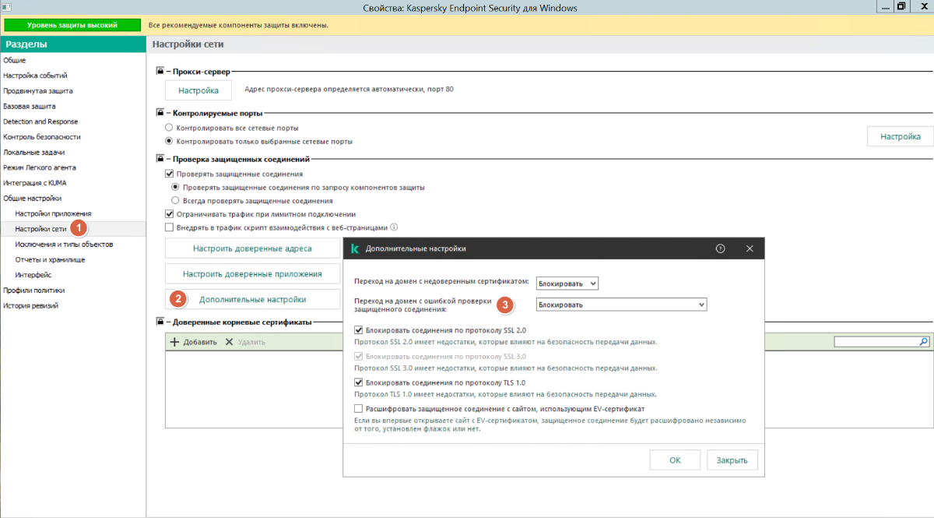
Task: Open Исключения и типы объектов section
Action: 64,244
